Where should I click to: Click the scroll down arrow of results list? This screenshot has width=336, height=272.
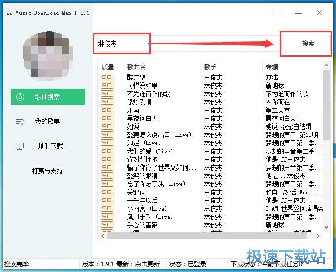pyautogui.click(x=326, y=227)
